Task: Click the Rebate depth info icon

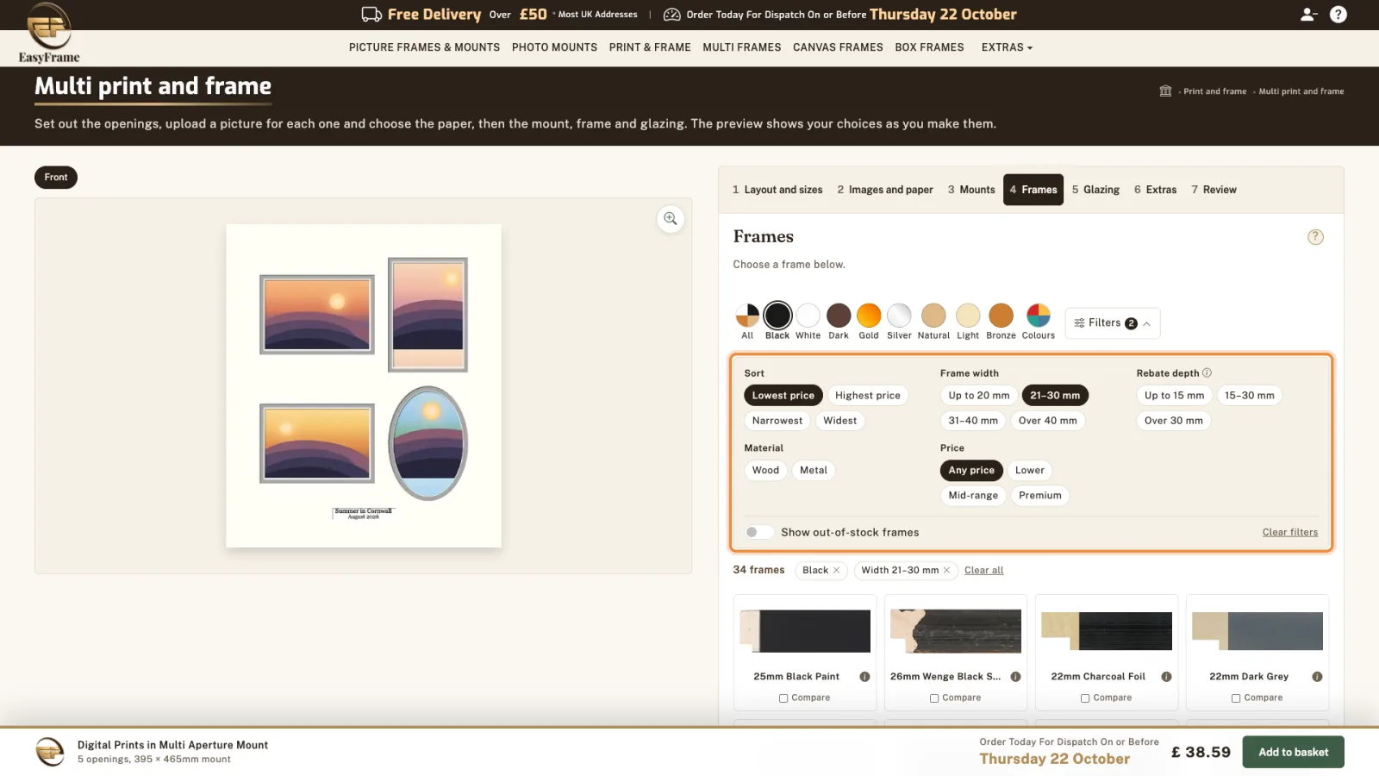Action: tap(1207, 373)
